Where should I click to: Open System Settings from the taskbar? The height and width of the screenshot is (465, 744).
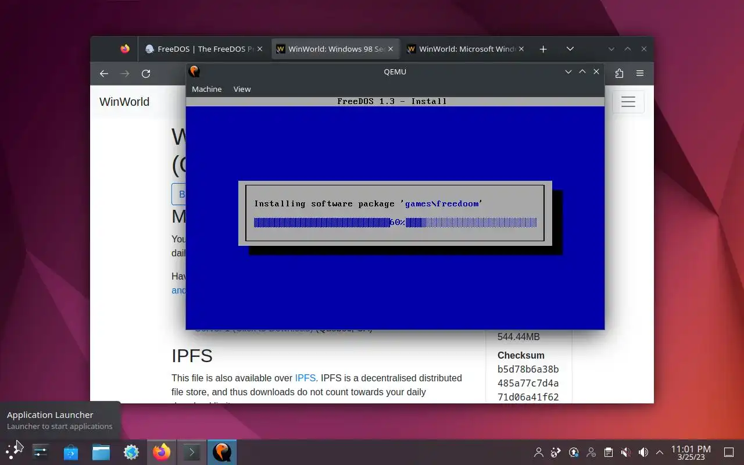[41, 452]
